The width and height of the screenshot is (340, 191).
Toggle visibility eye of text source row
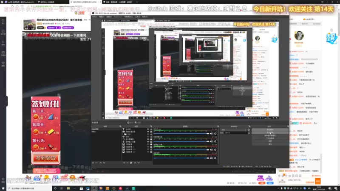pos(148,129)
